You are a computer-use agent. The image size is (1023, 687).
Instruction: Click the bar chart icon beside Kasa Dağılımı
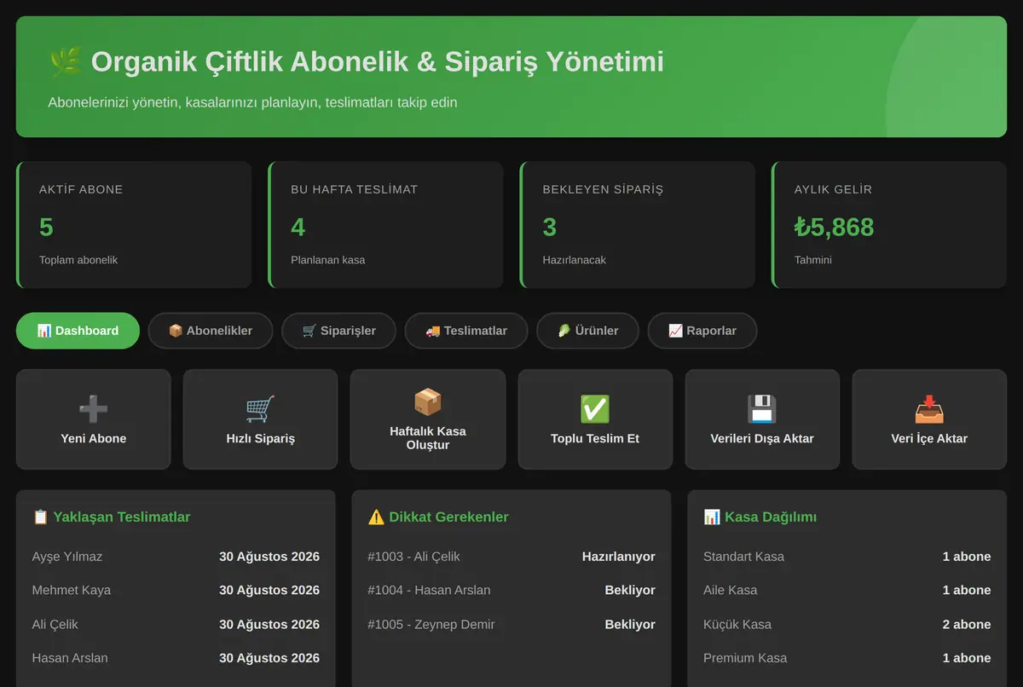point(712,517)
